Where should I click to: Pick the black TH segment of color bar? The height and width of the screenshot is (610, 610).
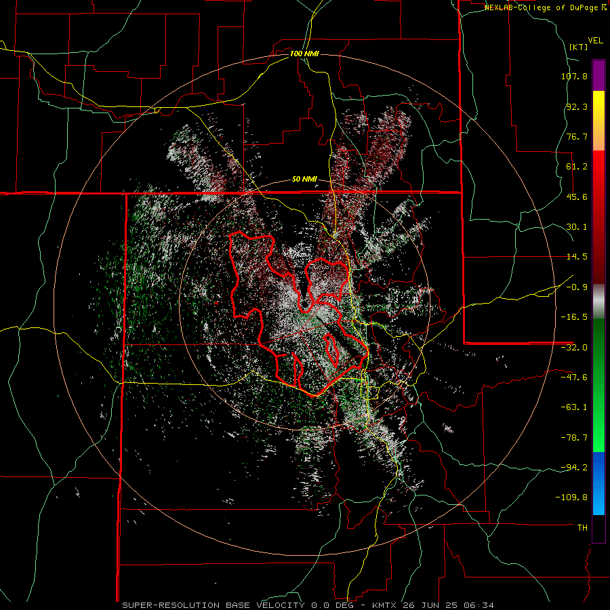coord(598,528)
